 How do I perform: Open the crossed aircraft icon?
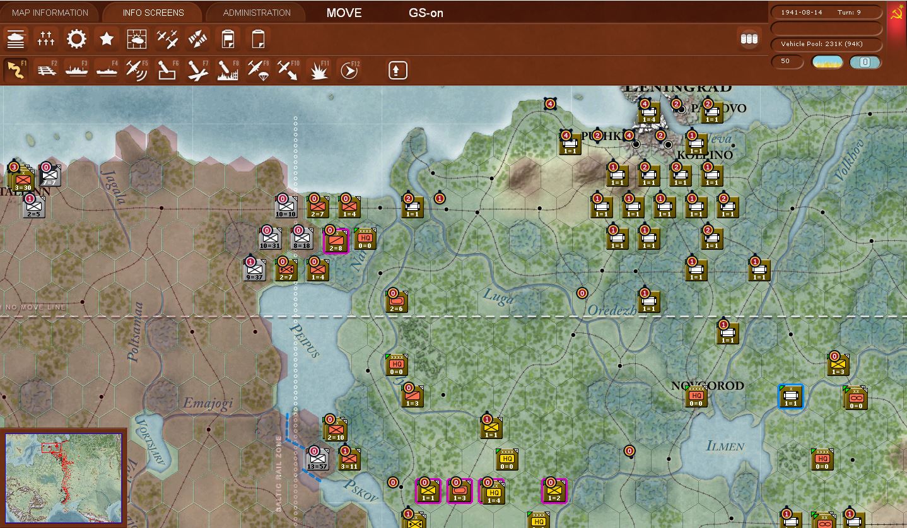(167, 39)
